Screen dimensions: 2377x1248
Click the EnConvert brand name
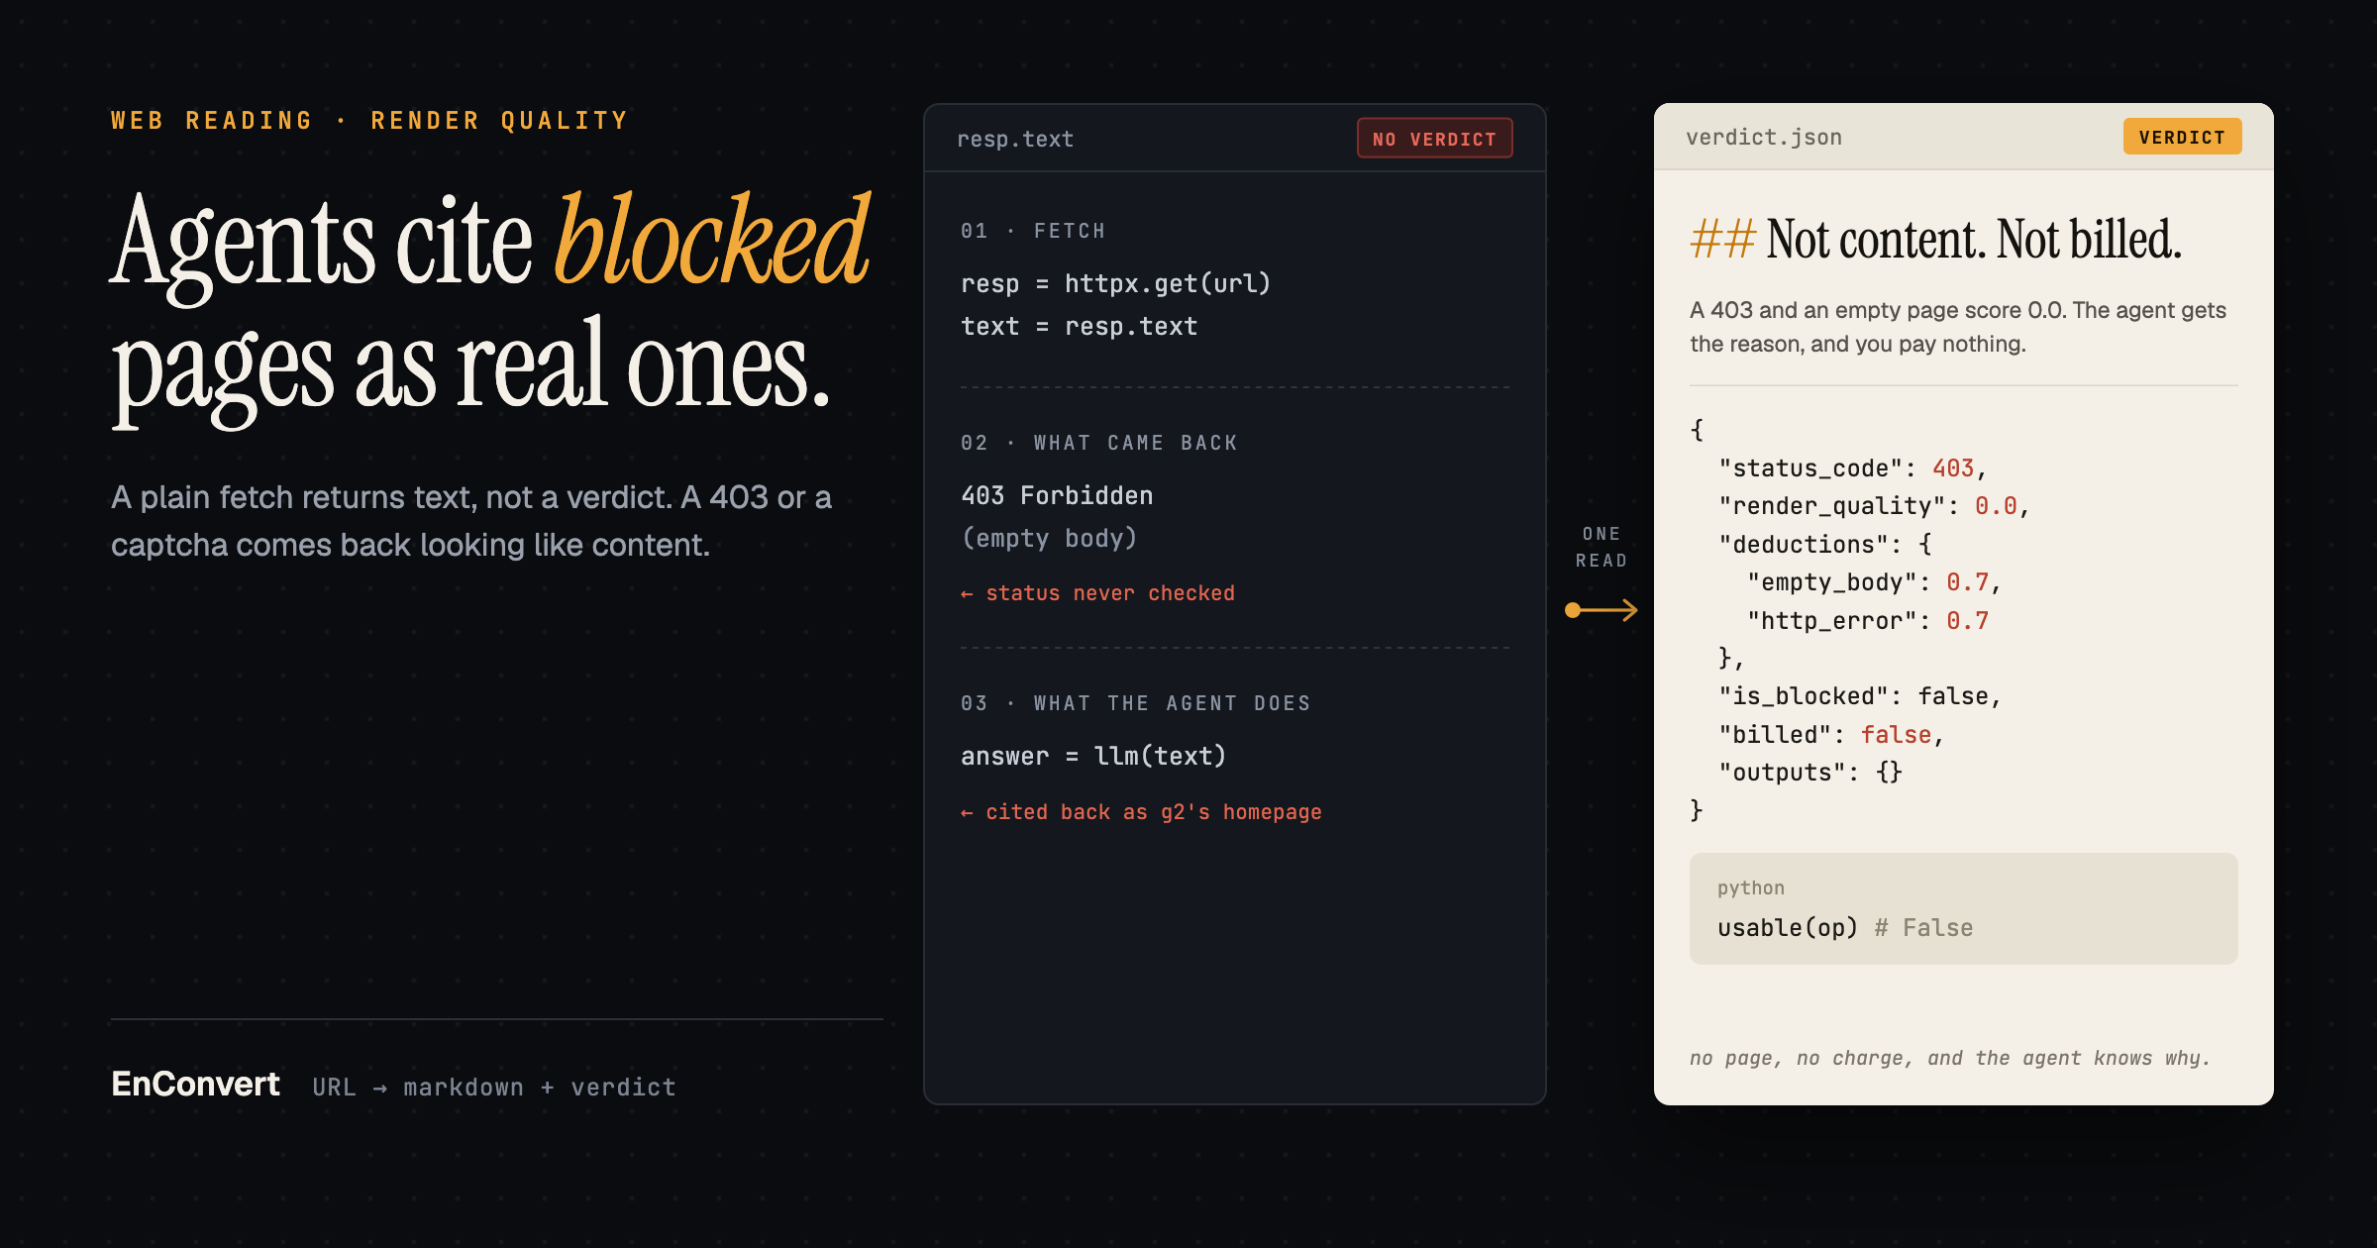click(x=195, y=1084)
